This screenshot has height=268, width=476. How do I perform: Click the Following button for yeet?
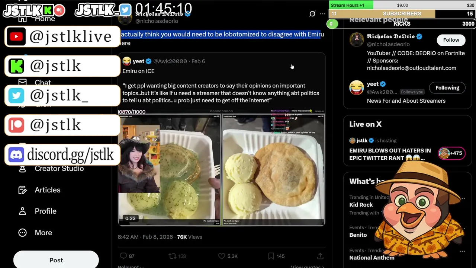pos(447,88)
